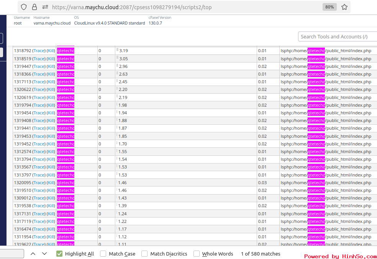377x259 pixels.
Task: Click hostname varna.maychu.cloud text
Action: (52, 23)
